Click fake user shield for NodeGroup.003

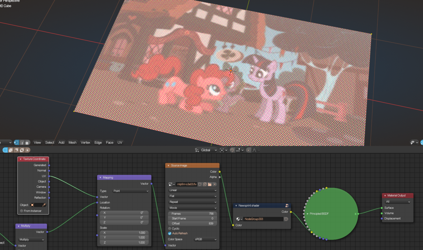click(x=286, y=219)
